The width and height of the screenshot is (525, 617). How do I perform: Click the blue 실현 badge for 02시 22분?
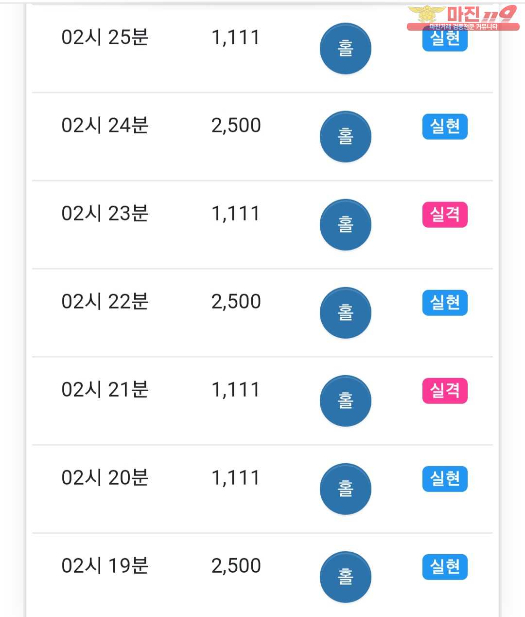pyautogui.click(x=445, y=303)
